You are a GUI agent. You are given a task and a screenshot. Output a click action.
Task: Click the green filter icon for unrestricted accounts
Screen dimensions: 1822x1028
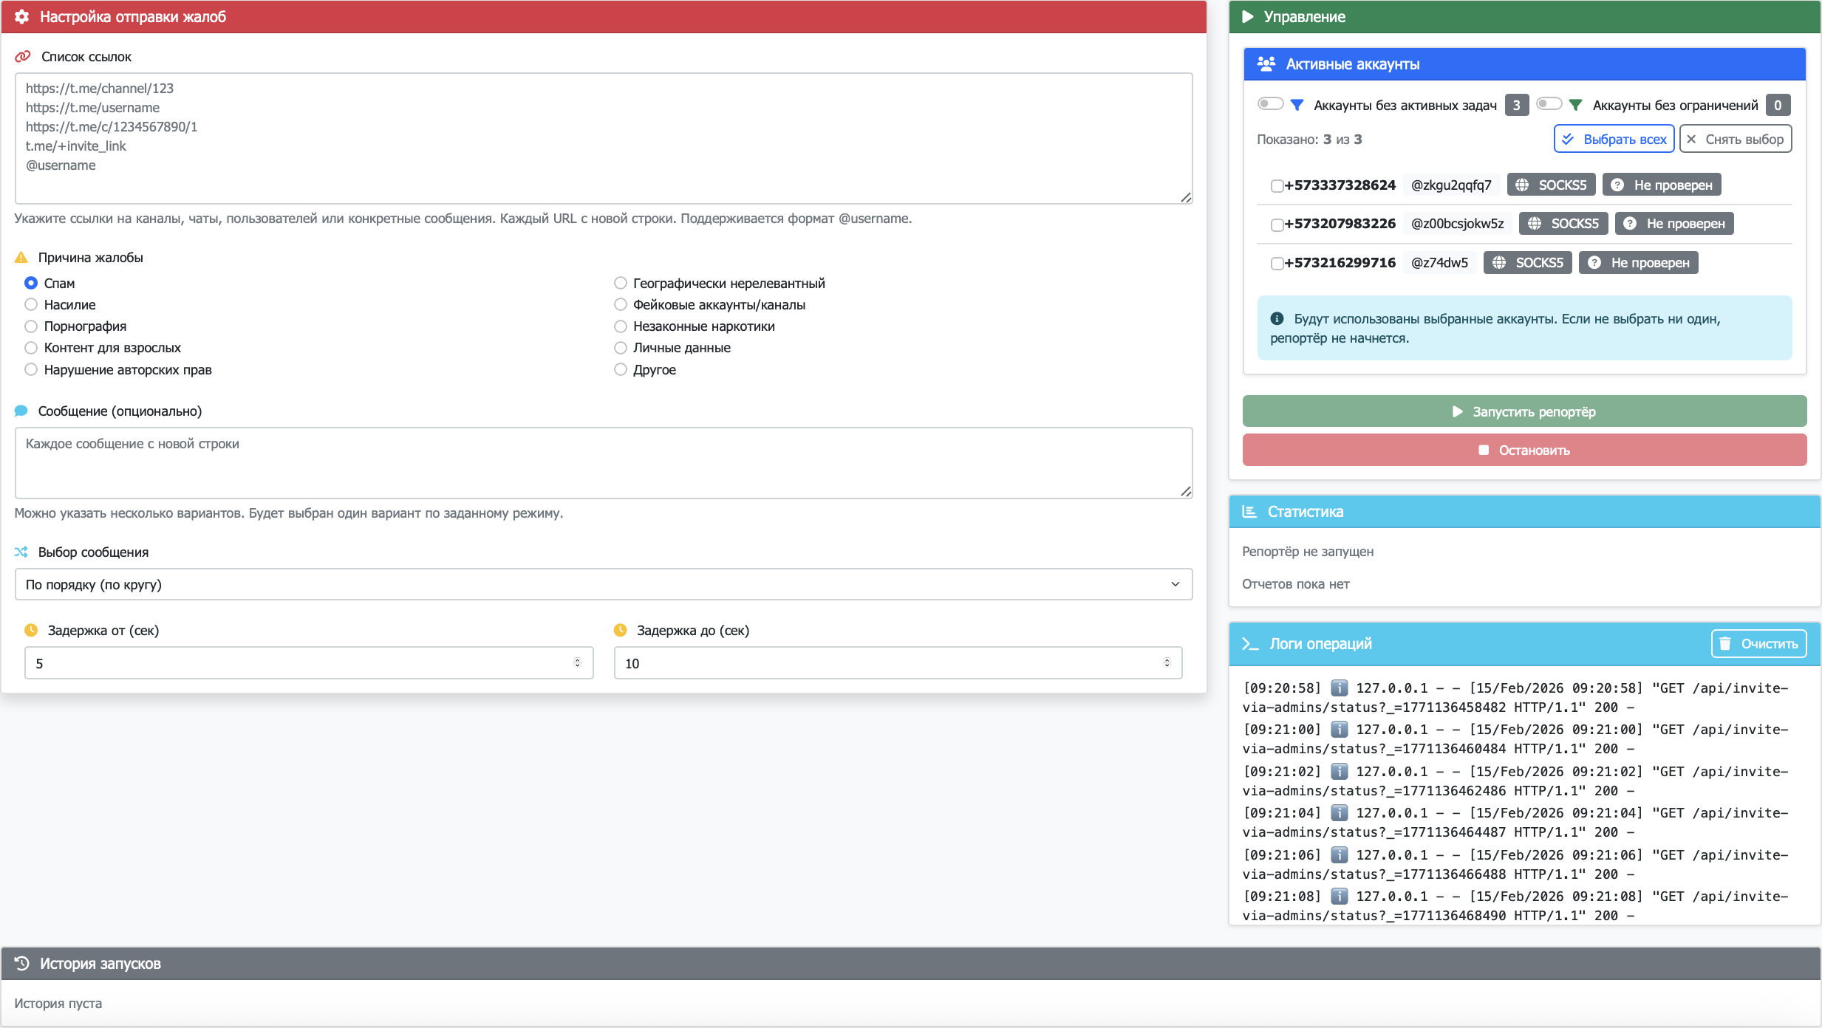pos(1575,105)
